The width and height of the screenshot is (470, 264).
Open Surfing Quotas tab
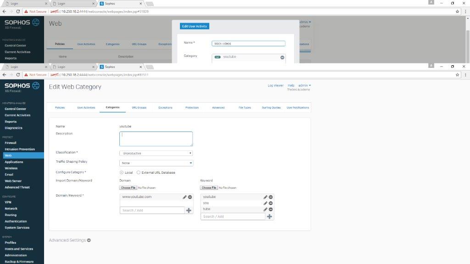(271, 107)
